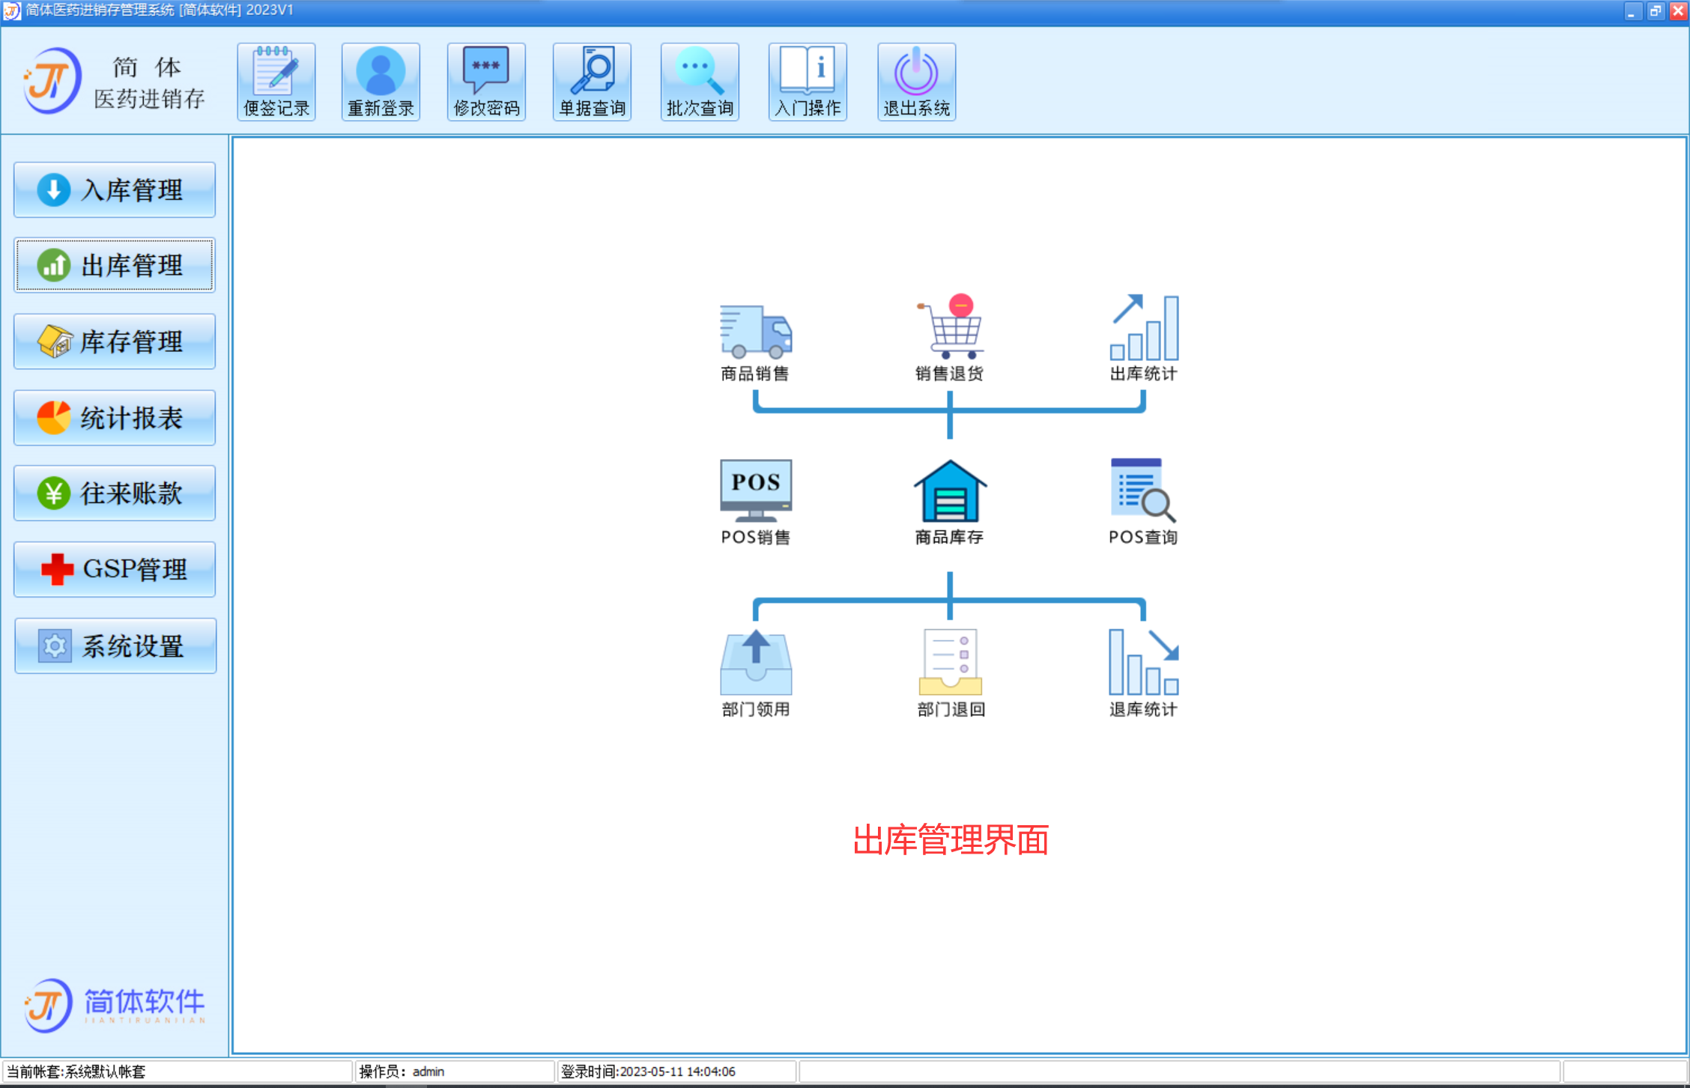Image resolution: width=1690 pixels, height=1088 pixels.
Task: Open POS查询 search list icon
Action: click(x=1143, y=502)
